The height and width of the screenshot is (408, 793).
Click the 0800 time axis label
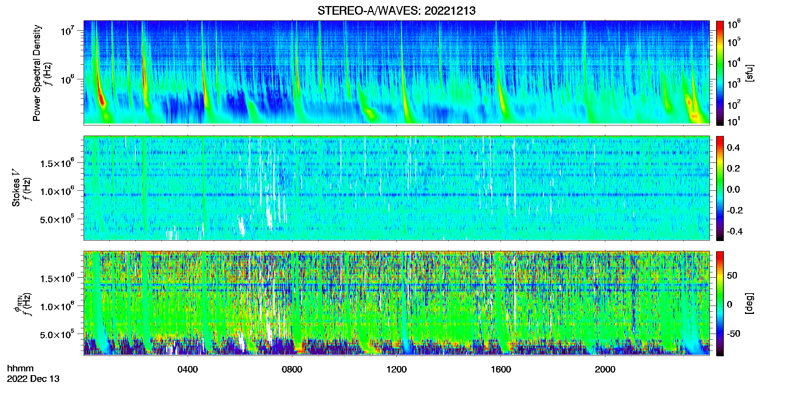click(292, 369)
